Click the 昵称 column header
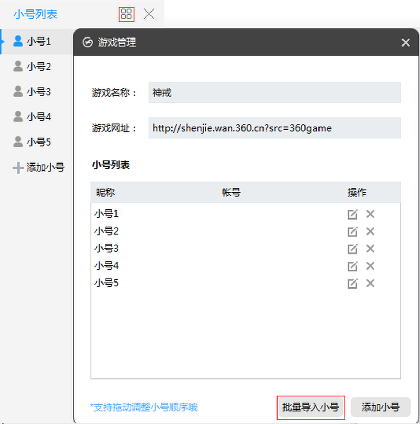420x424 pixels. pyautogui.click(x=105, y=193)
